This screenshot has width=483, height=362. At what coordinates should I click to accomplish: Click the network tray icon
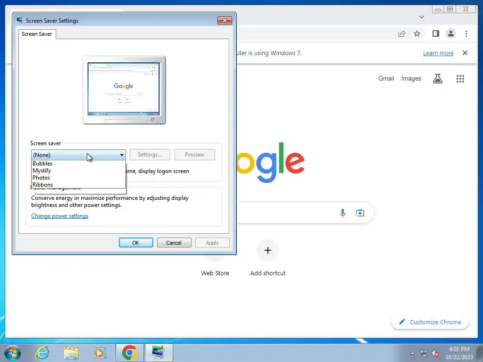pyautogui.click(x=424, y=354)
